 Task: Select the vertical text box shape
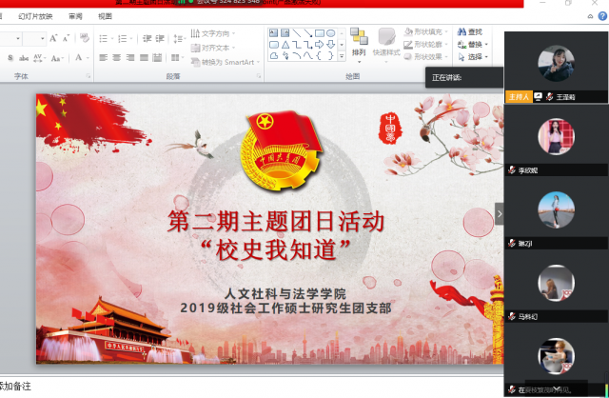point(285,33)
